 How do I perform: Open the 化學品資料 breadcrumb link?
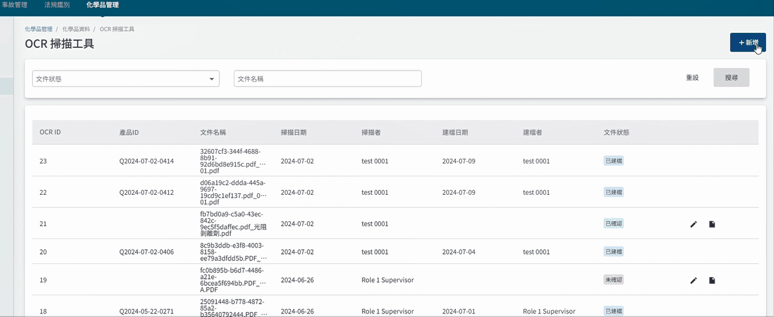[76, 29]
